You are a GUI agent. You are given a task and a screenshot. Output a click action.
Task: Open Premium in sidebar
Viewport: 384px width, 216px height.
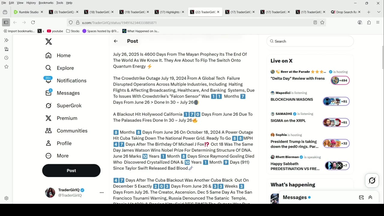coord(61,118)
